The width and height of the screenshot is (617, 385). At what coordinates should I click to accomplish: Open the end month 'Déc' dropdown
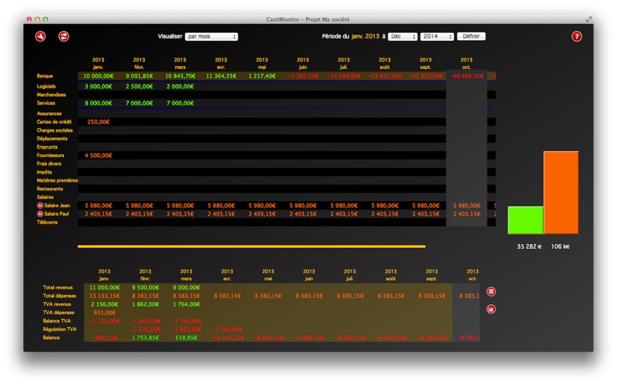(403, 36)
